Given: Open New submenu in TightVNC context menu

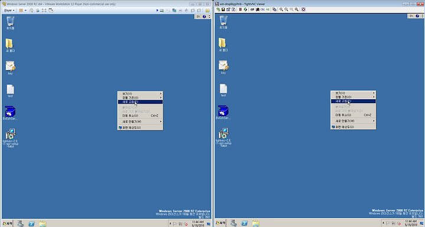Looking at the screenshot, I should [353, 121].
